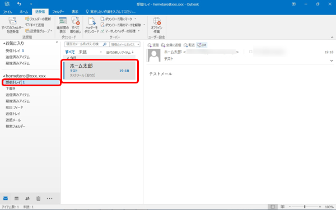Click the 転送 forward button
This screenshot has width=336, height=210.
(x=189, y=45)
